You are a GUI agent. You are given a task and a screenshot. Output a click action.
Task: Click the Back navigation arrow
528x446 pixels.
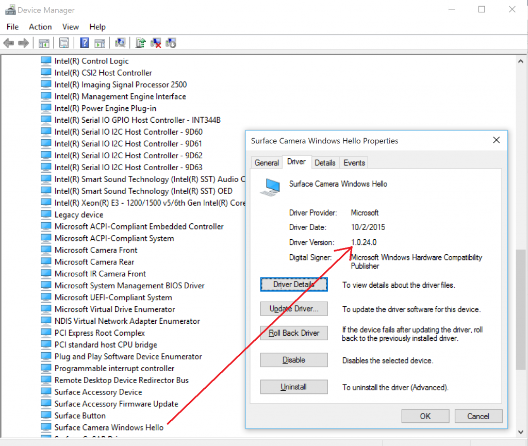[x=8, y=43]
